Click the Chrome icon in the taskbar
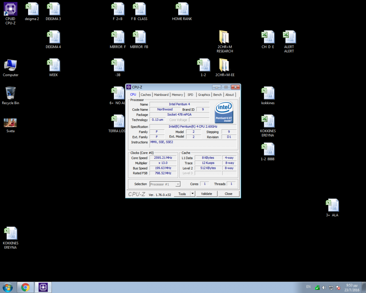The height and width of the screenshot is (293, 366). [x=26, y=287]
